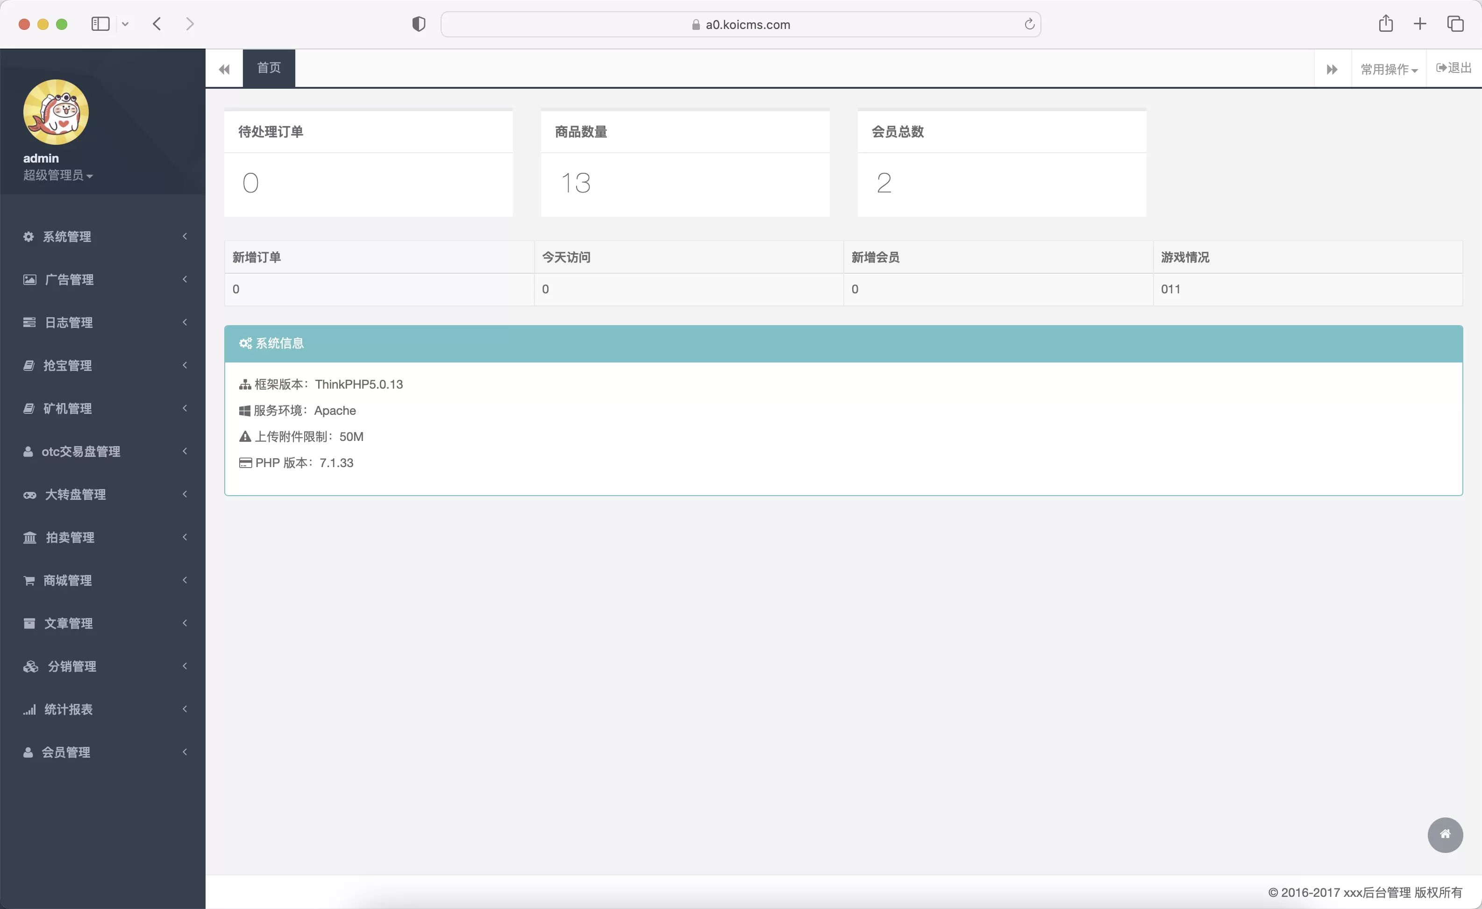Click the 矿机管理 book icon
Viewport: 1482px width, 909px height.
(x=28, y=409)
